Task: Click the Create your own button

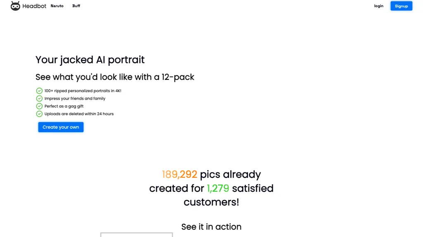Action: pyautogui.click(x=61, y=127)
